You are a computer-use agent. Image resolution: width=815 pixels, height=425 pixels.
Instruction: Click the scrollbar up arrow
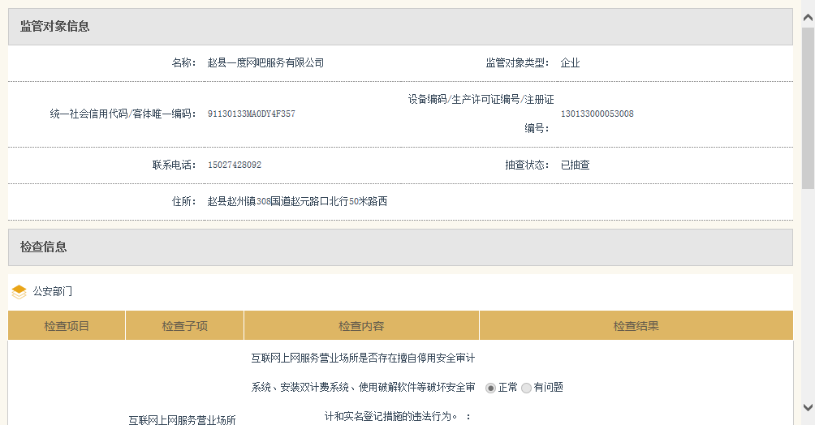(x=808, y=18)
